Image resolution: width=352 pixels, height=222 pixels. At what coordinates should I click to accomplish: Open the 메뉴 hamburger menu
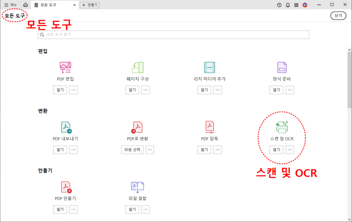(10, 5)
